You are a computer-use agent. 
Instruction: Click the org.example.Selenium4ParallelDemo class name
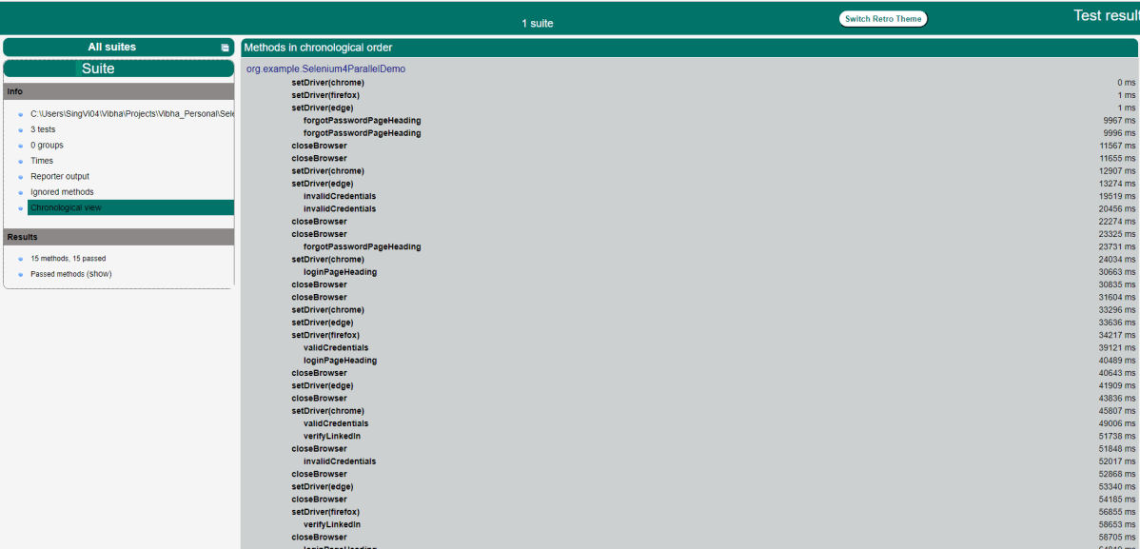click(325, 69)
